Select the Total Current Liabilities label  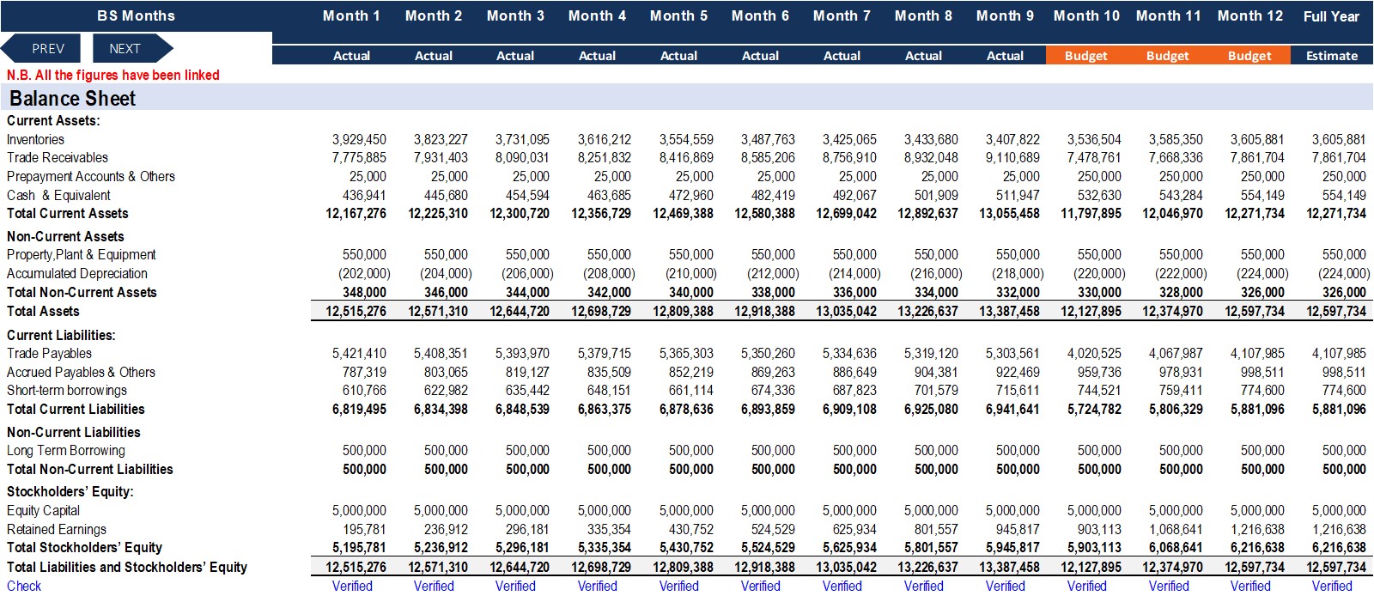[76, 409]
